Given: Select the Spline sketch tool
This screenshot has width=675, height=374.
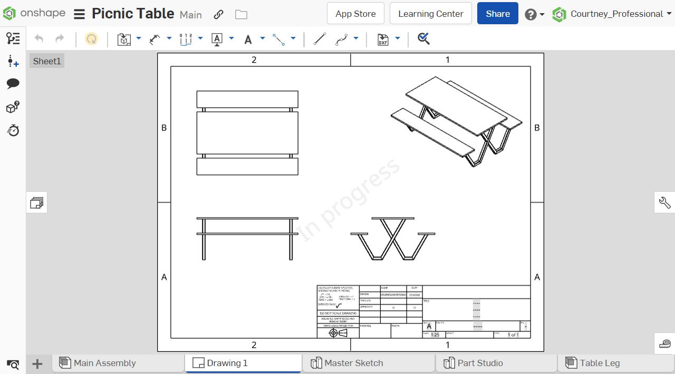Looking at the screenshot, I should pyautogui.click(x=342, y=39).
